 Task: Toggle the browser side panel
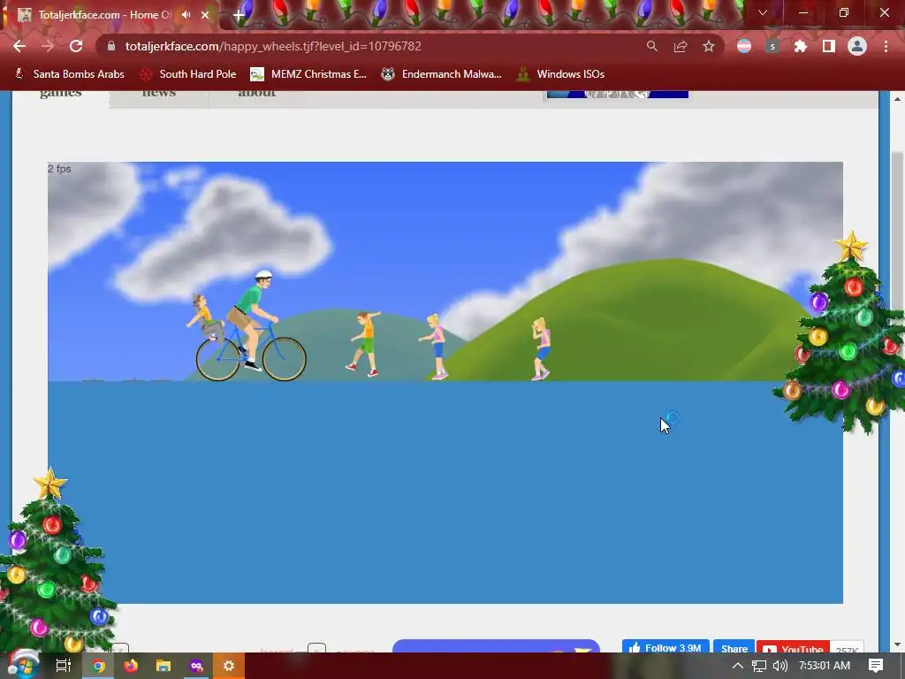point(829,46)
